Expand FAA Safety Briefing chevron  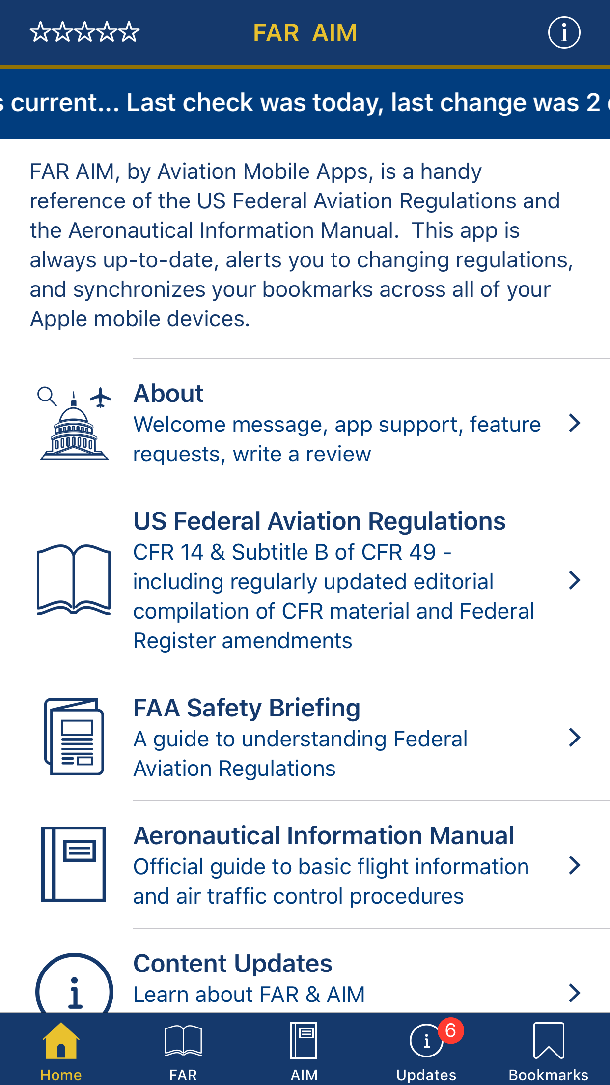574,738
